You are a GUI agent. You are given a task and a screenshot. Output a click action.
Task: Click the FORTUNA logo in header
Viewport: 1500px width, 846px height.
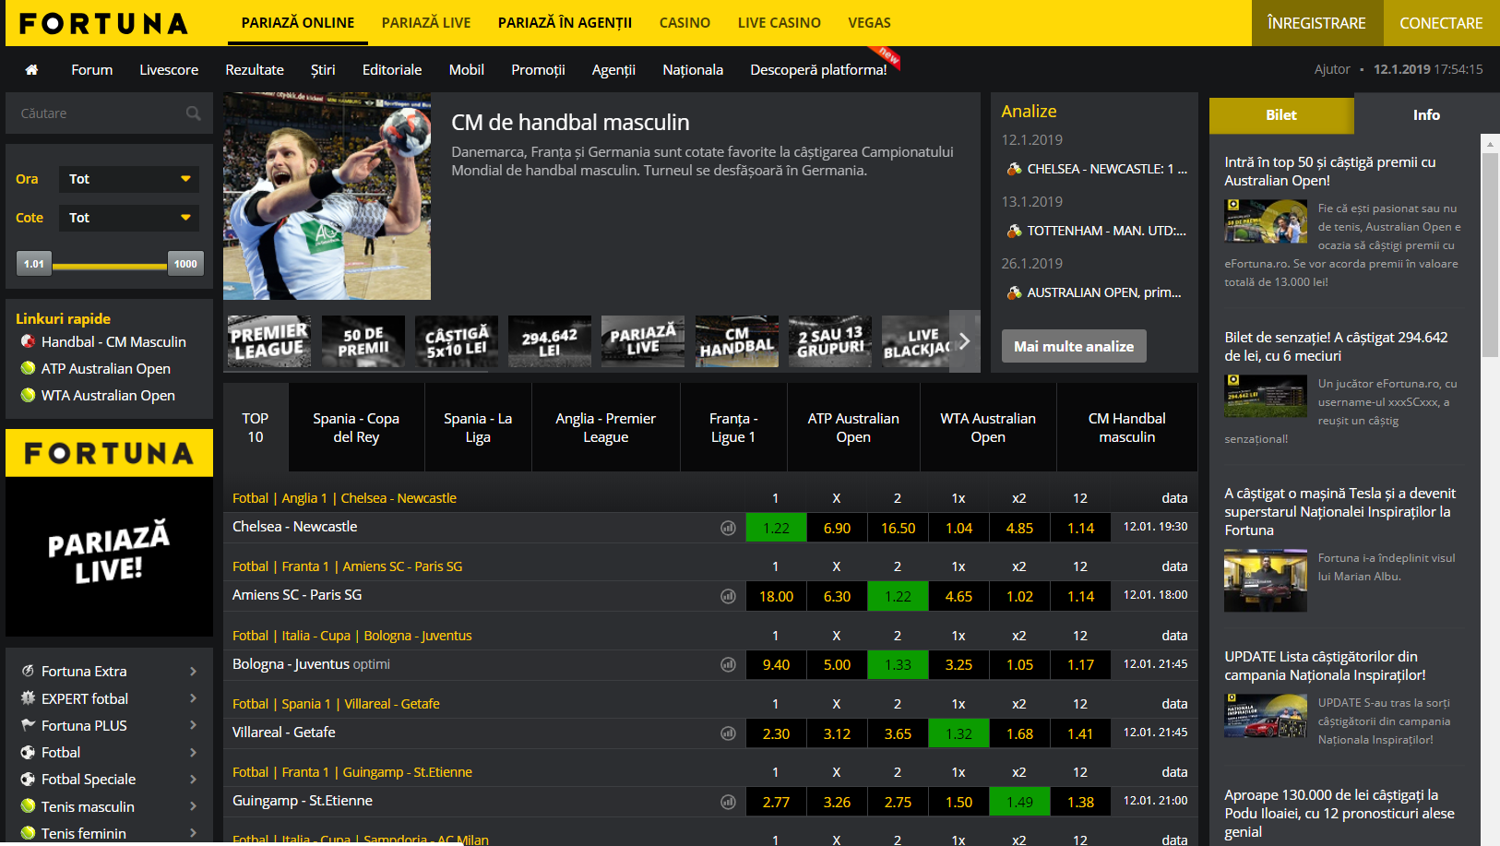pos(103,23)
